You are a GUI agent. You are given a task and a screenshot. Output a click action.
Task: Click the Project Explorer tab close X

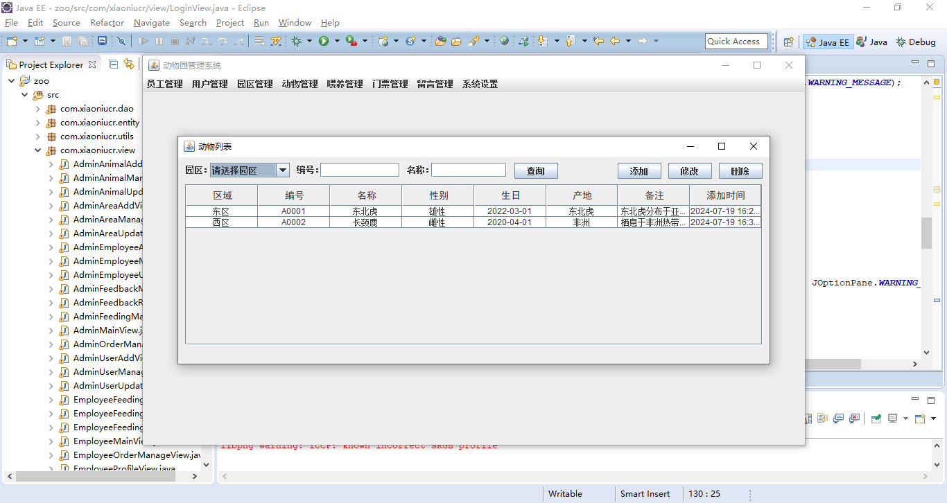[x=94, y=64]
